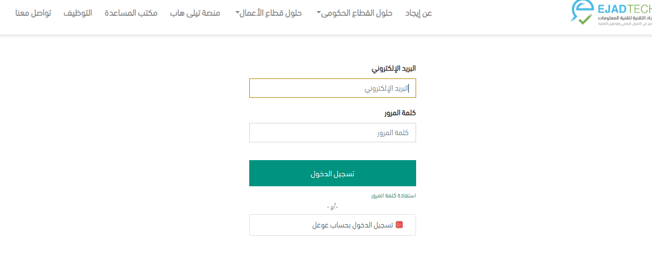Click the كلمة المرور field label
Image resolution: width=652 pixels, height=273 pixels.
[400, 113]
